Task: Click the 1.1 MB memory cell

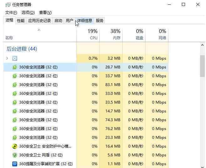Action: click(111, 164)
